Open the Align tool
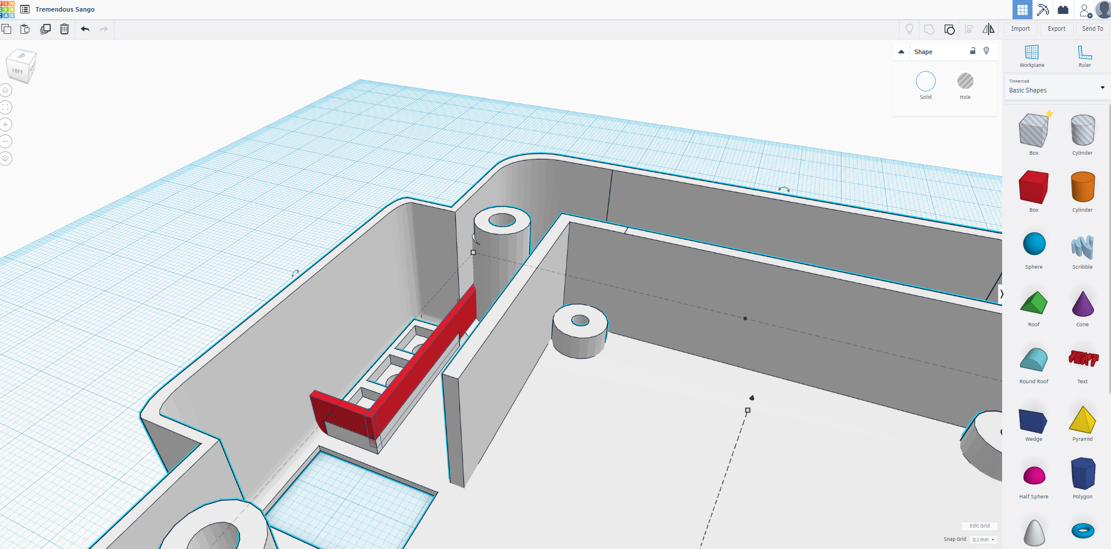This screenshot has width=1111, height=549. point(969,28)
